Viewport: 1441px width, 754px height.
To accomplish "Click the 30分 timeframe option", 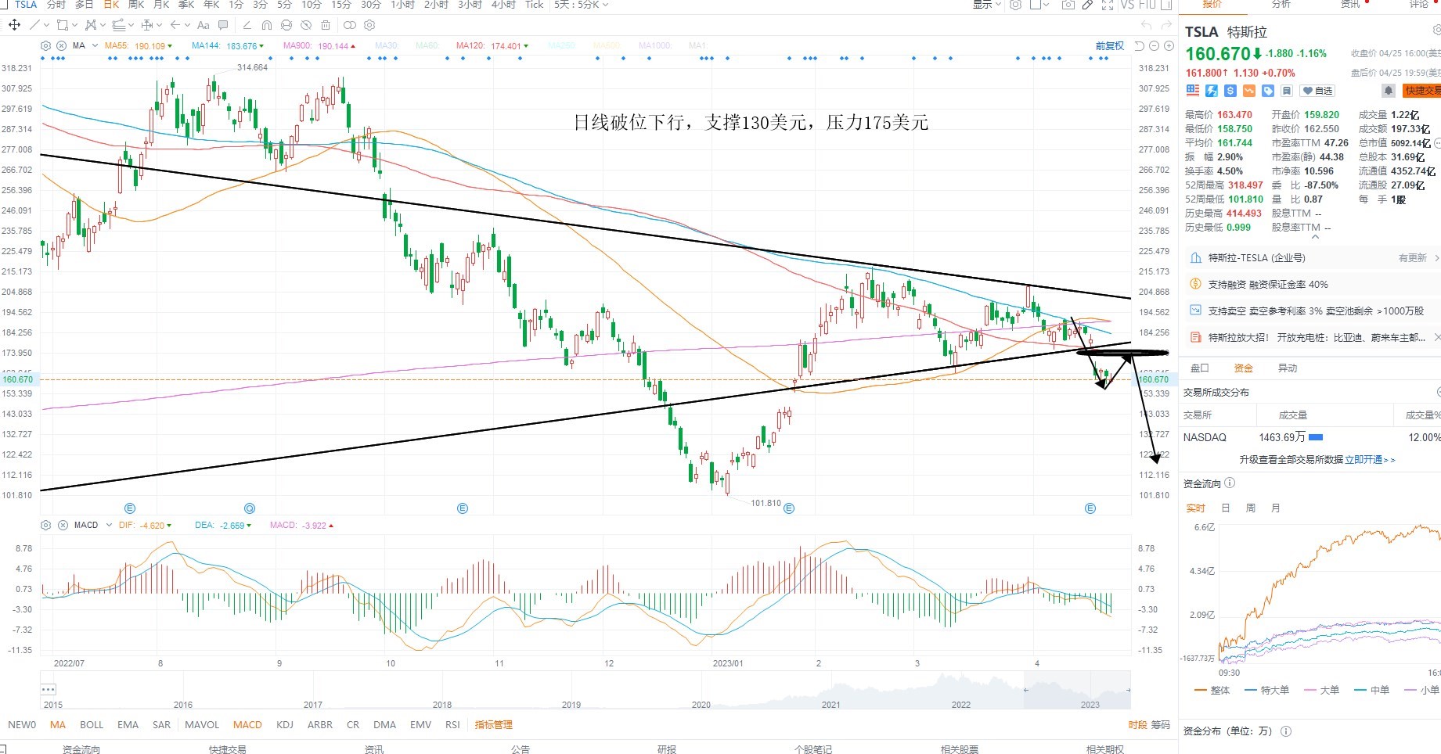I will tap(370, 5).
